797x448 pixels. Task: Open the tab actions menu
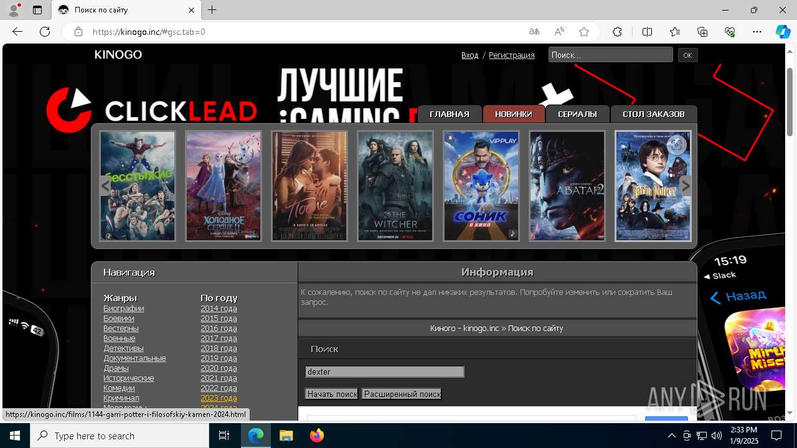37,10
